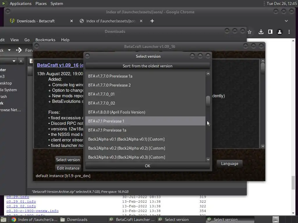The image size is (298, 223).
Task: Open View menu in file manager
Action: [15, 40]
